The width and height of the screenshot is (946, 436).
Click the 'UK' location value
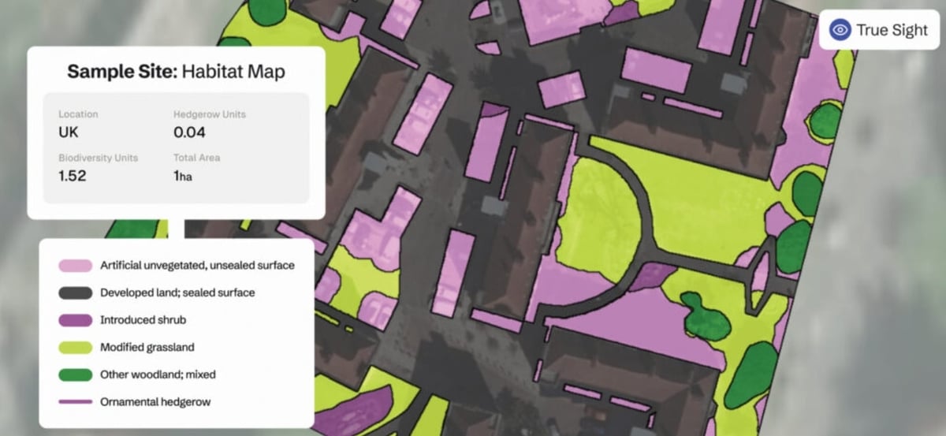[x=69, y=132]
